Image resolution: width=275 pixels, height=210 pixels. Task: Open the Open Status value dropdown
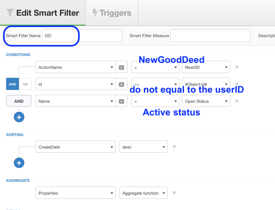pyautogui.click(x=206, y=101)
